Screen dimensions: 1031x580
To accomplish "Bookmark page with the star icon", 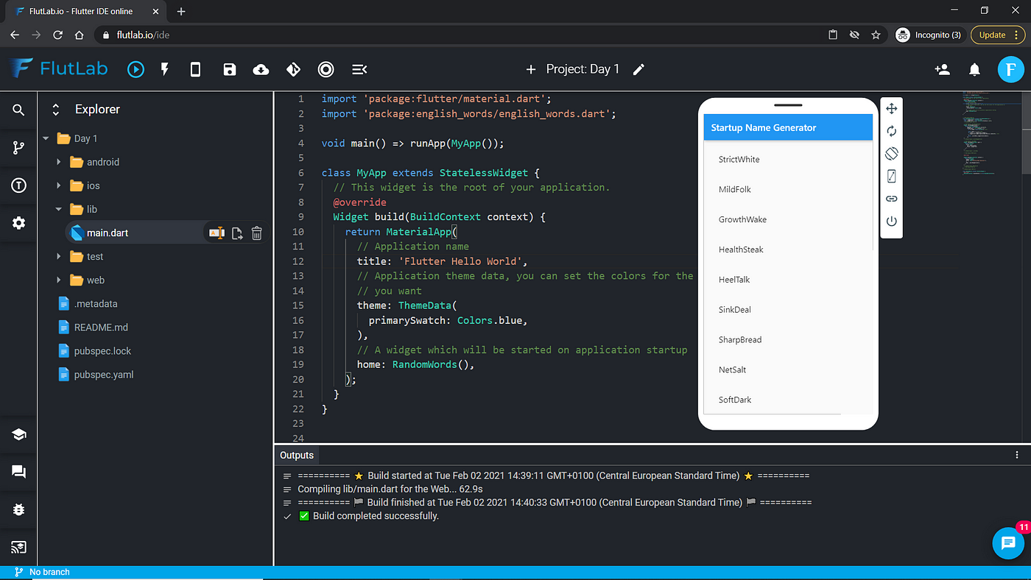I will click(876, 35).
